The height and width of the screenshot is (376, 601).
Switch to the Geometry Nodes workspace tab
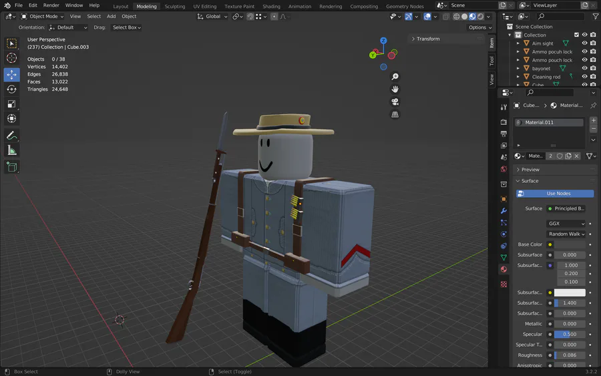[405, 6]
